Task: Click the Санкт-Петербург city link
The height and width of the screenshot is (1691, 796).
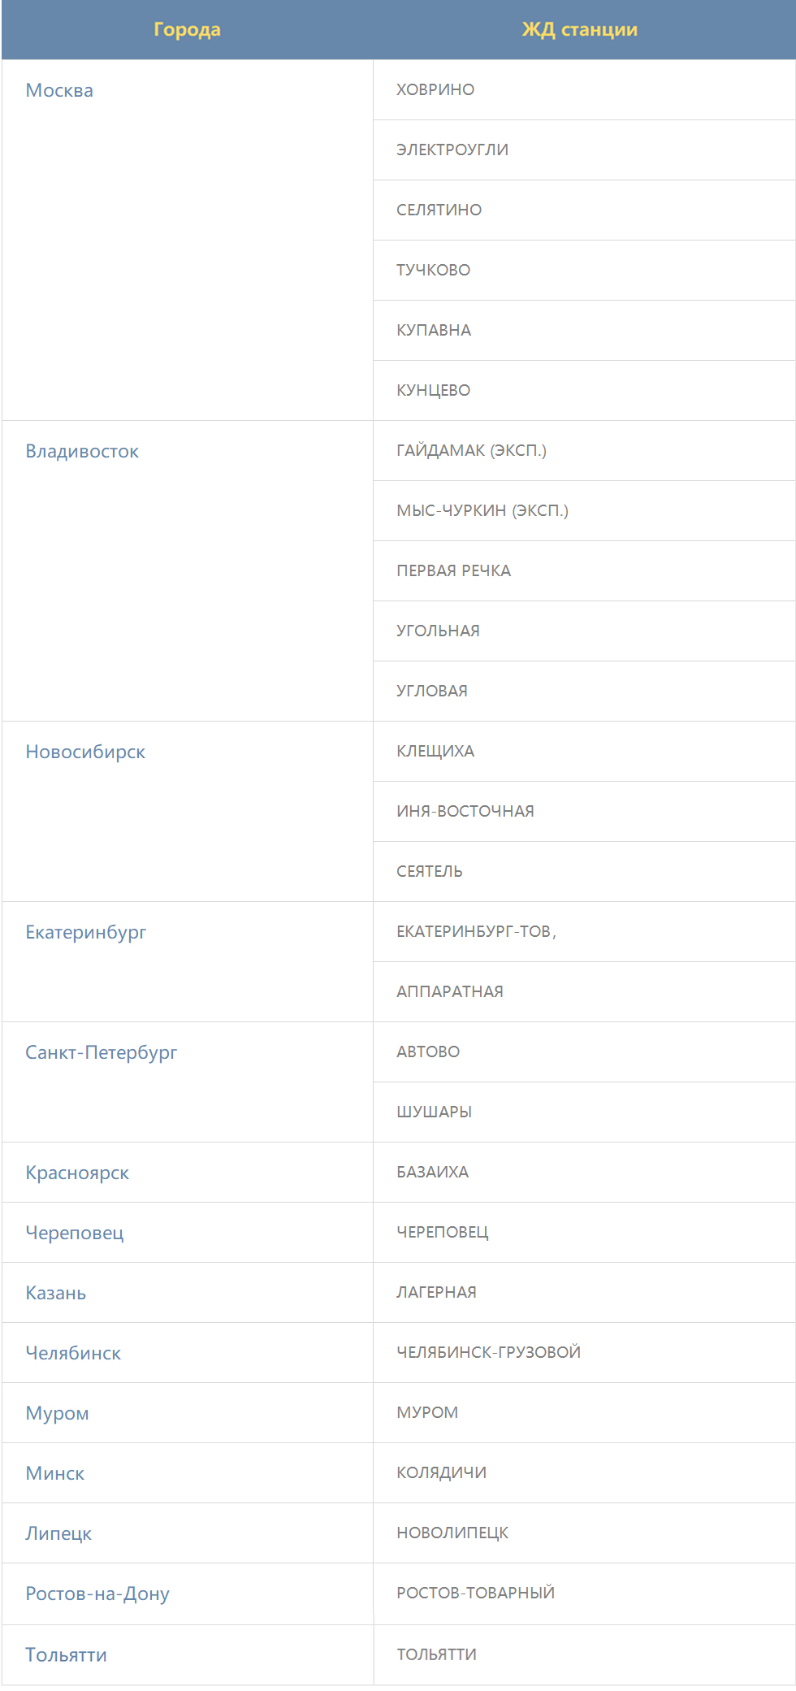Action: point(101,1052)
